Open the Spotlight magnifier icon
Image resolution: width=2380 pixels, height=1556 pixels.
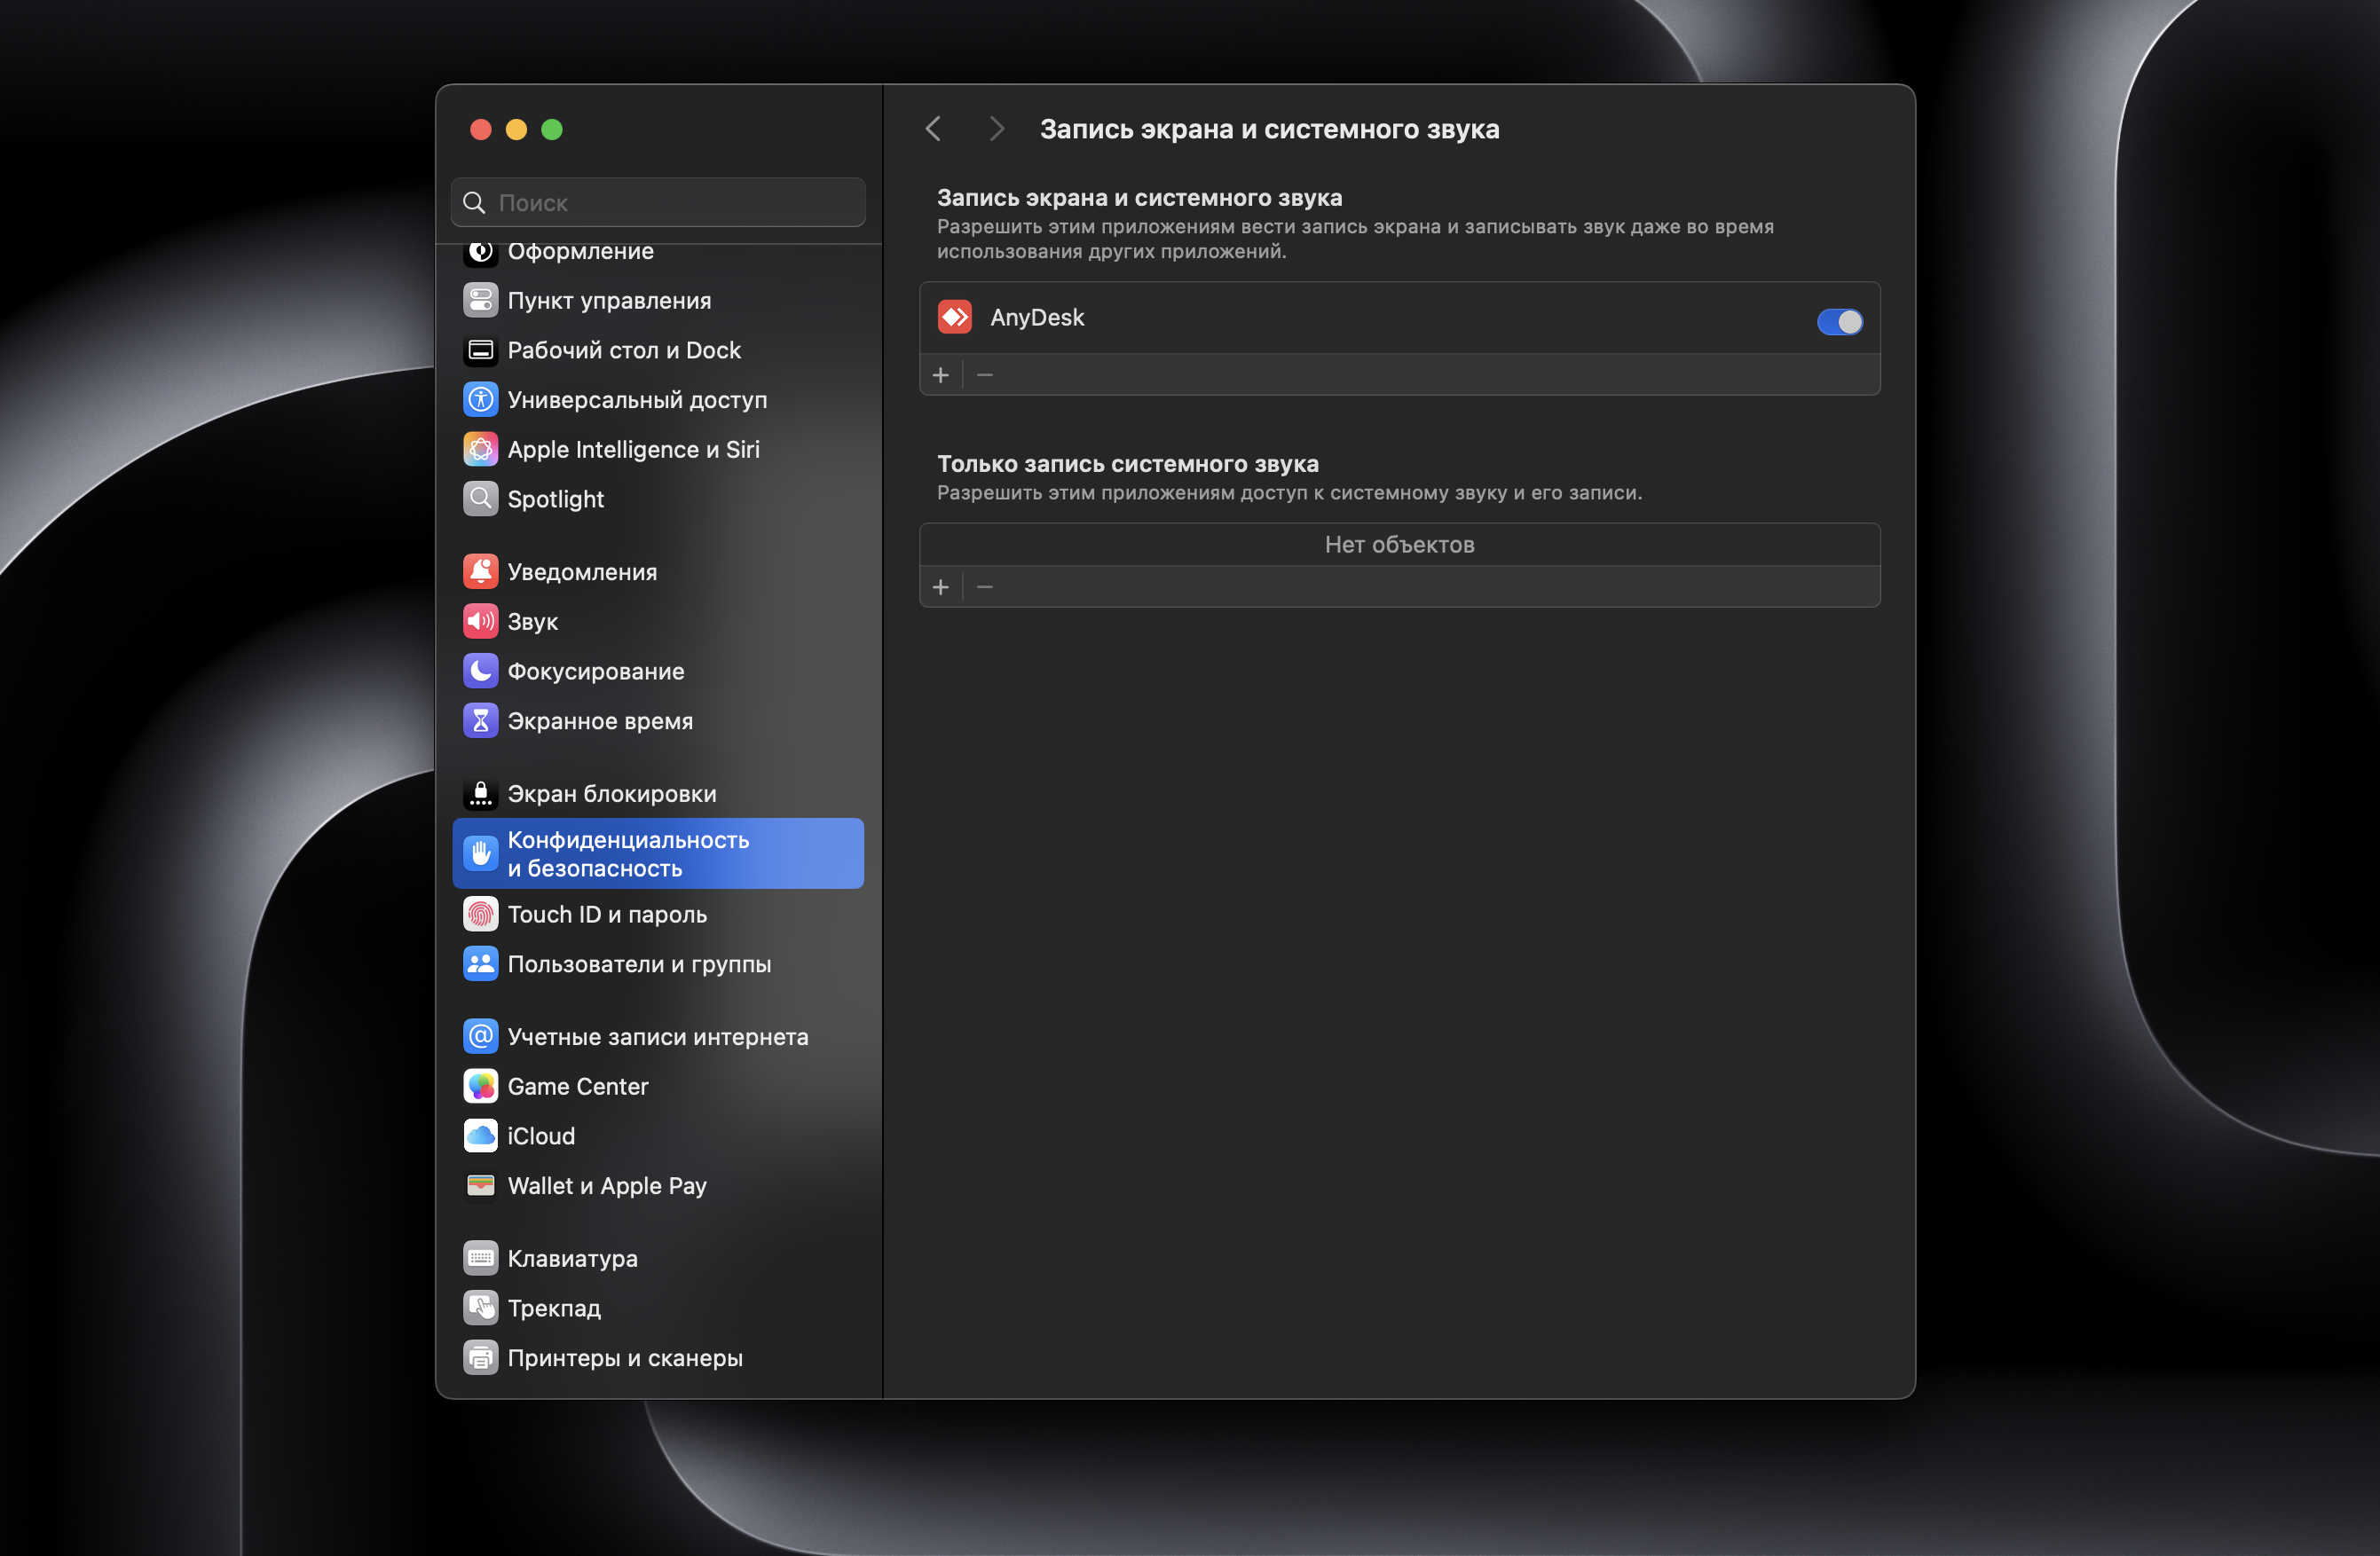tap(480, 499)
